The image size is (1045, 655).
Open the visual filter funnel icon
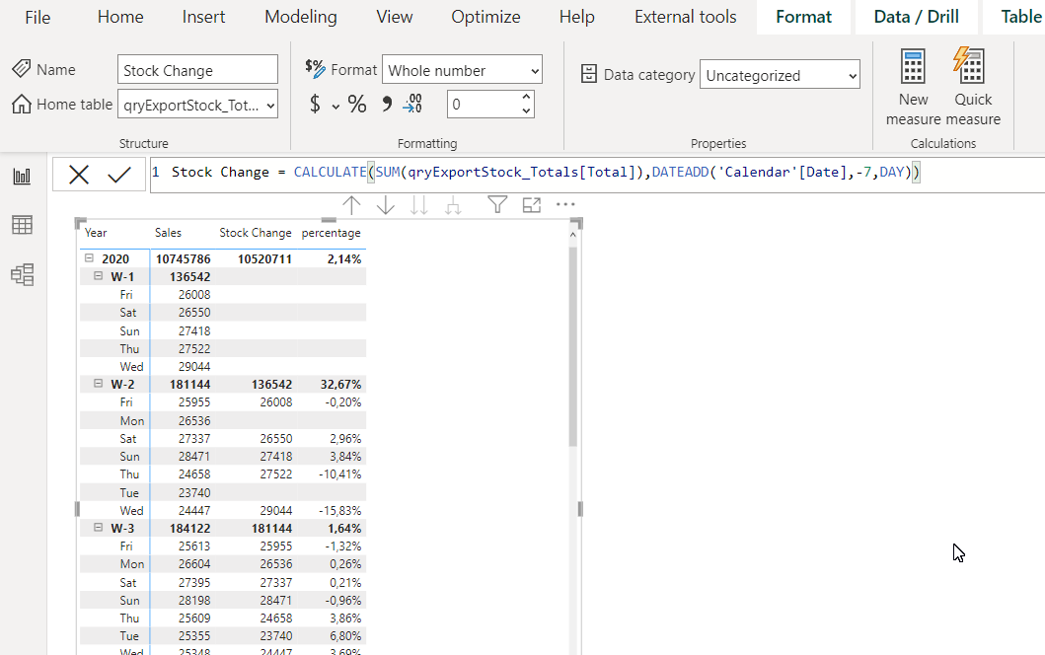[497, 204]
